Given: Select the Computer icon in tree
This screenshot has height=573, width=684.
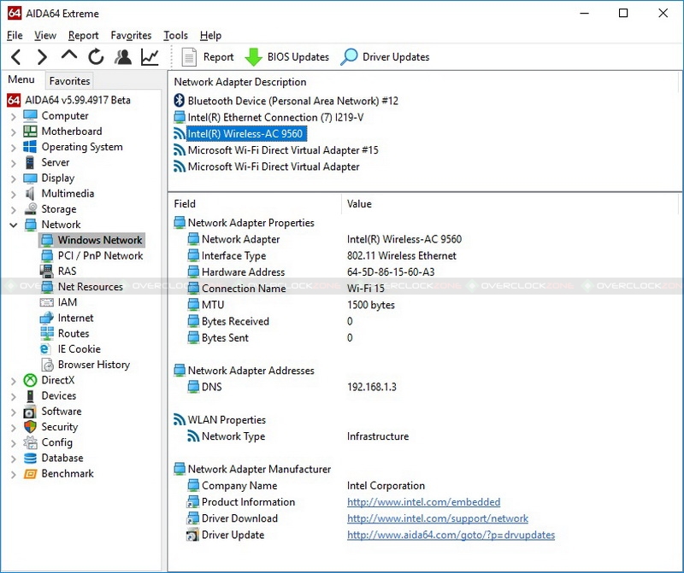Looking at the screenshot, I should point(30,116).
